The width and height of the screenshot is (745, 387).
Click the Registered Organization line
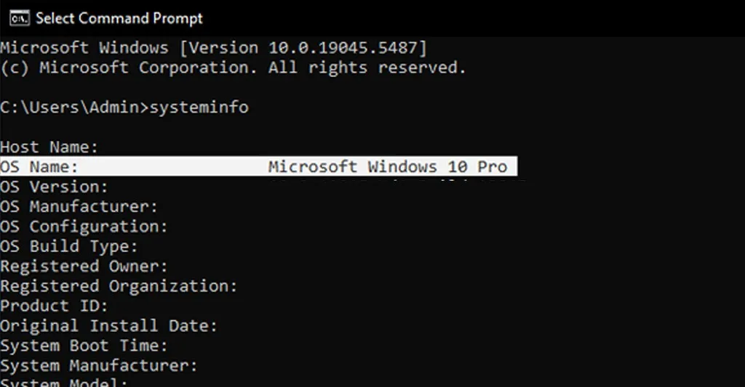pos(119,286)
